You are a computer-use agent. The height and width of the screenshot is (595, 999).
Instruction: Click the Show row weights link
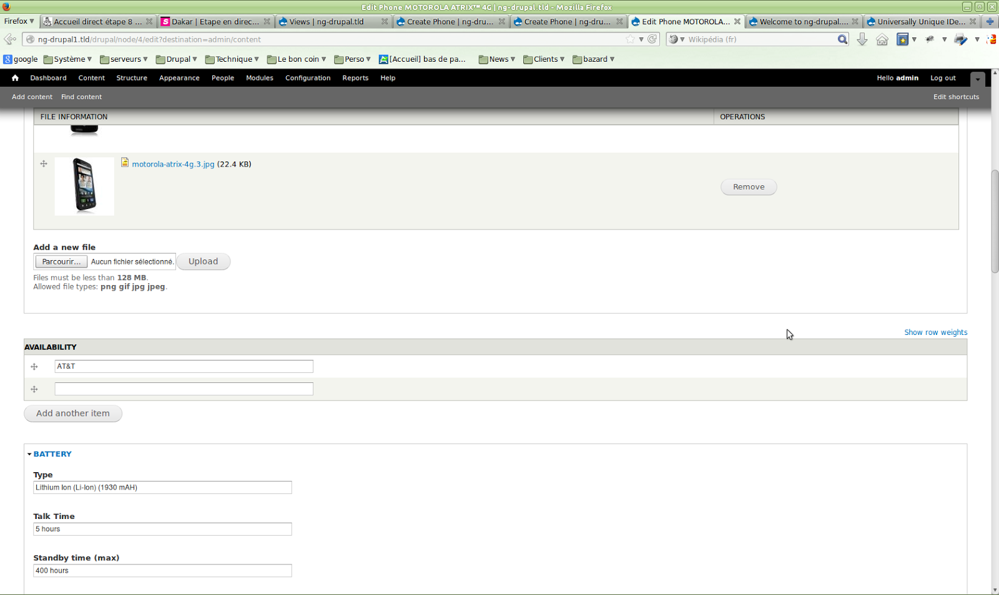936,332
